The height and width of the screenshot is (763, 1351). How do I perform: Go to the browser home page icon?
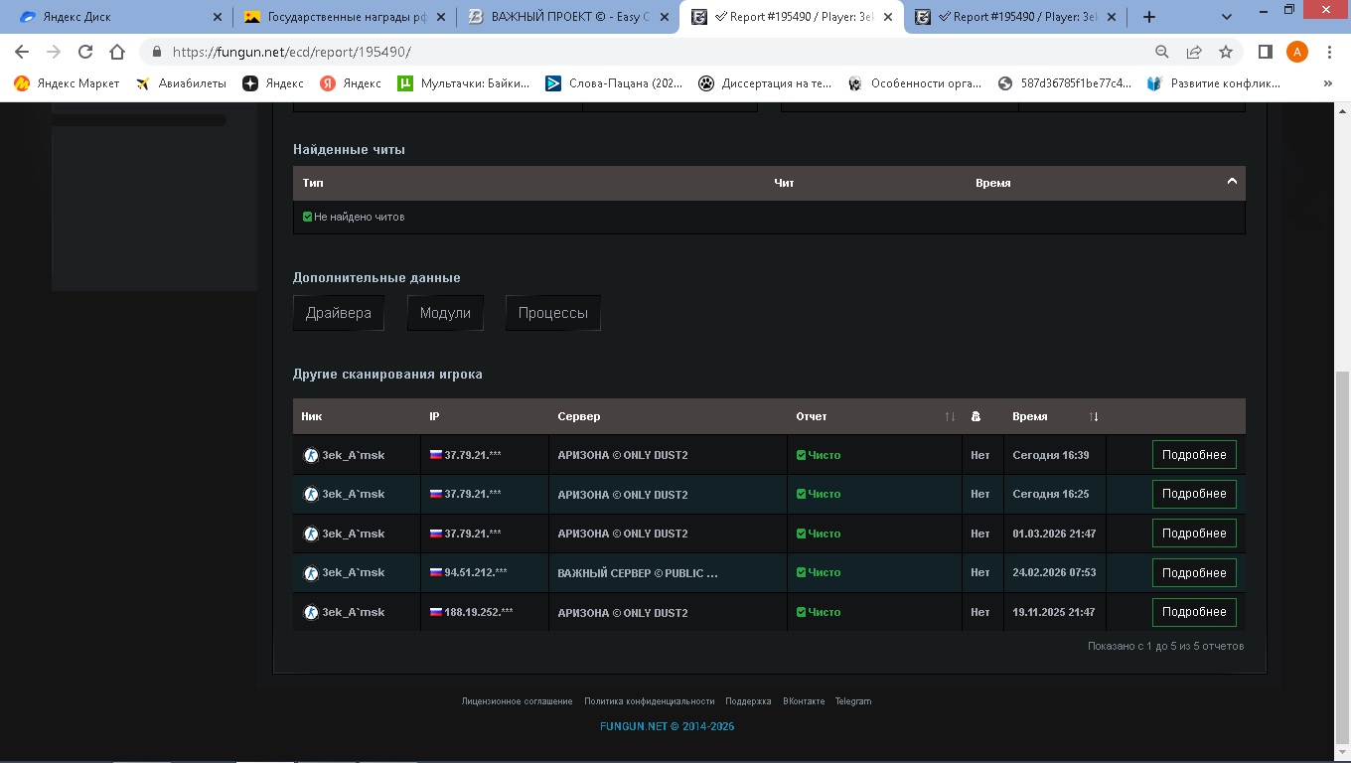point(117,52)
